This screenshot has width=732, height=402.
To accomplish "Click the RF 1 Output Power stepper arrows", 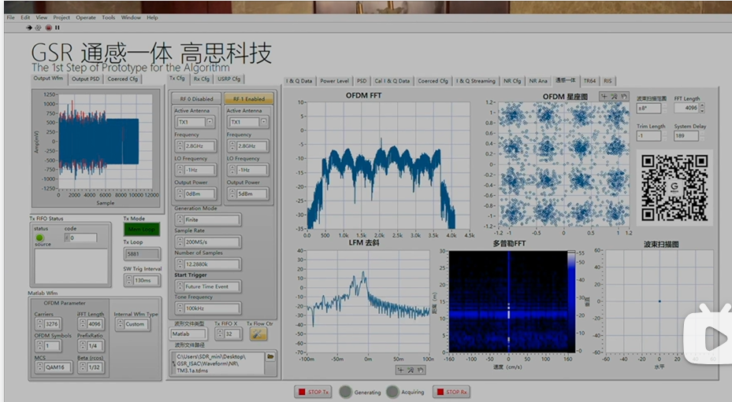I will [232, 194].
